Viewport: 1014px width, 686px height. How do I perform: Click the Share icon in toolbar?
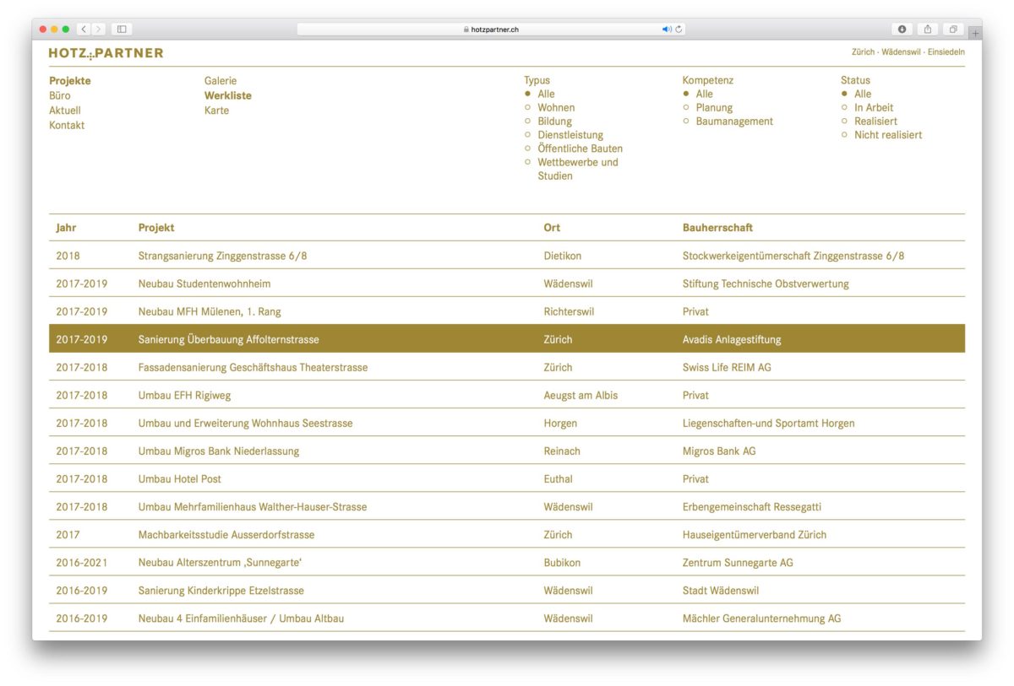[x=927, y=30]
